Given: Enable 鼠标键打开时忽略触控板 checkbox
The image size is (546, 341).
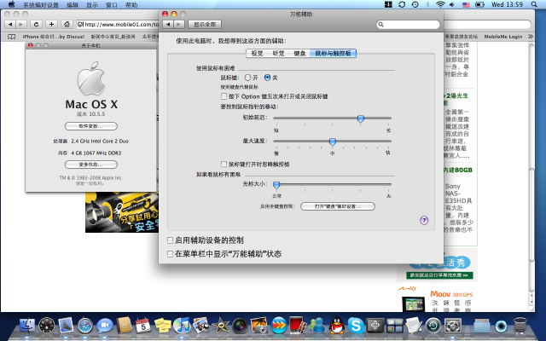Looking at the screenshot, I should point(224,164).
